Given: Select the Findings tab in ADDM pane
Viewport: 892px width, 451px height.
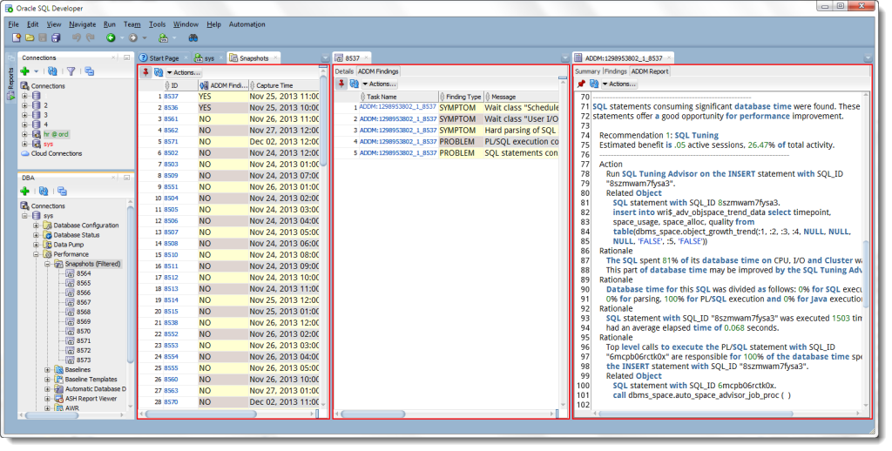Looking at the screenshot, I should click(x=616, y=71).
